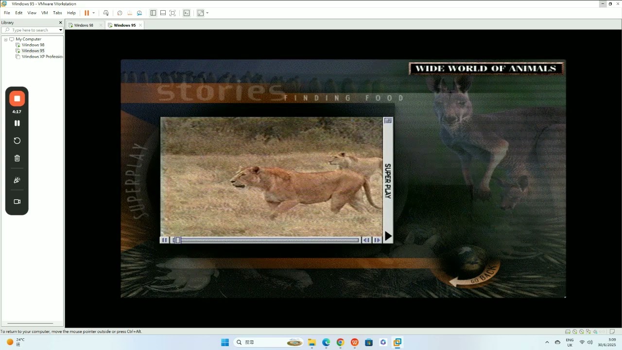Click the ENG UK language indicator
This screenshot has height=350, width=622.
(570, 342)
